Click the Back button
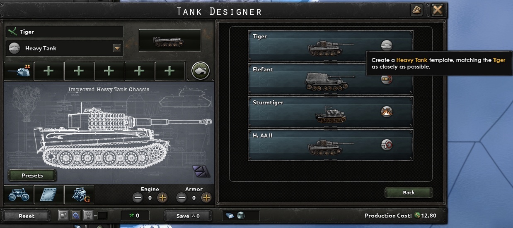513x228 pixels. [409, 192]
